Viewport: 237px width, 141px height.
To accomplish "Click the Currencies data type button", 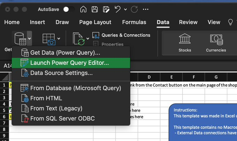I will click(216, 43).
